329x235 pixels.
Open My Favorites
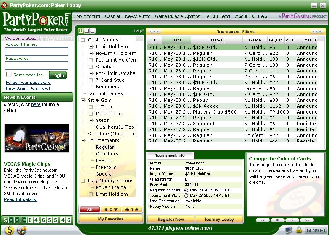(111, 219)
